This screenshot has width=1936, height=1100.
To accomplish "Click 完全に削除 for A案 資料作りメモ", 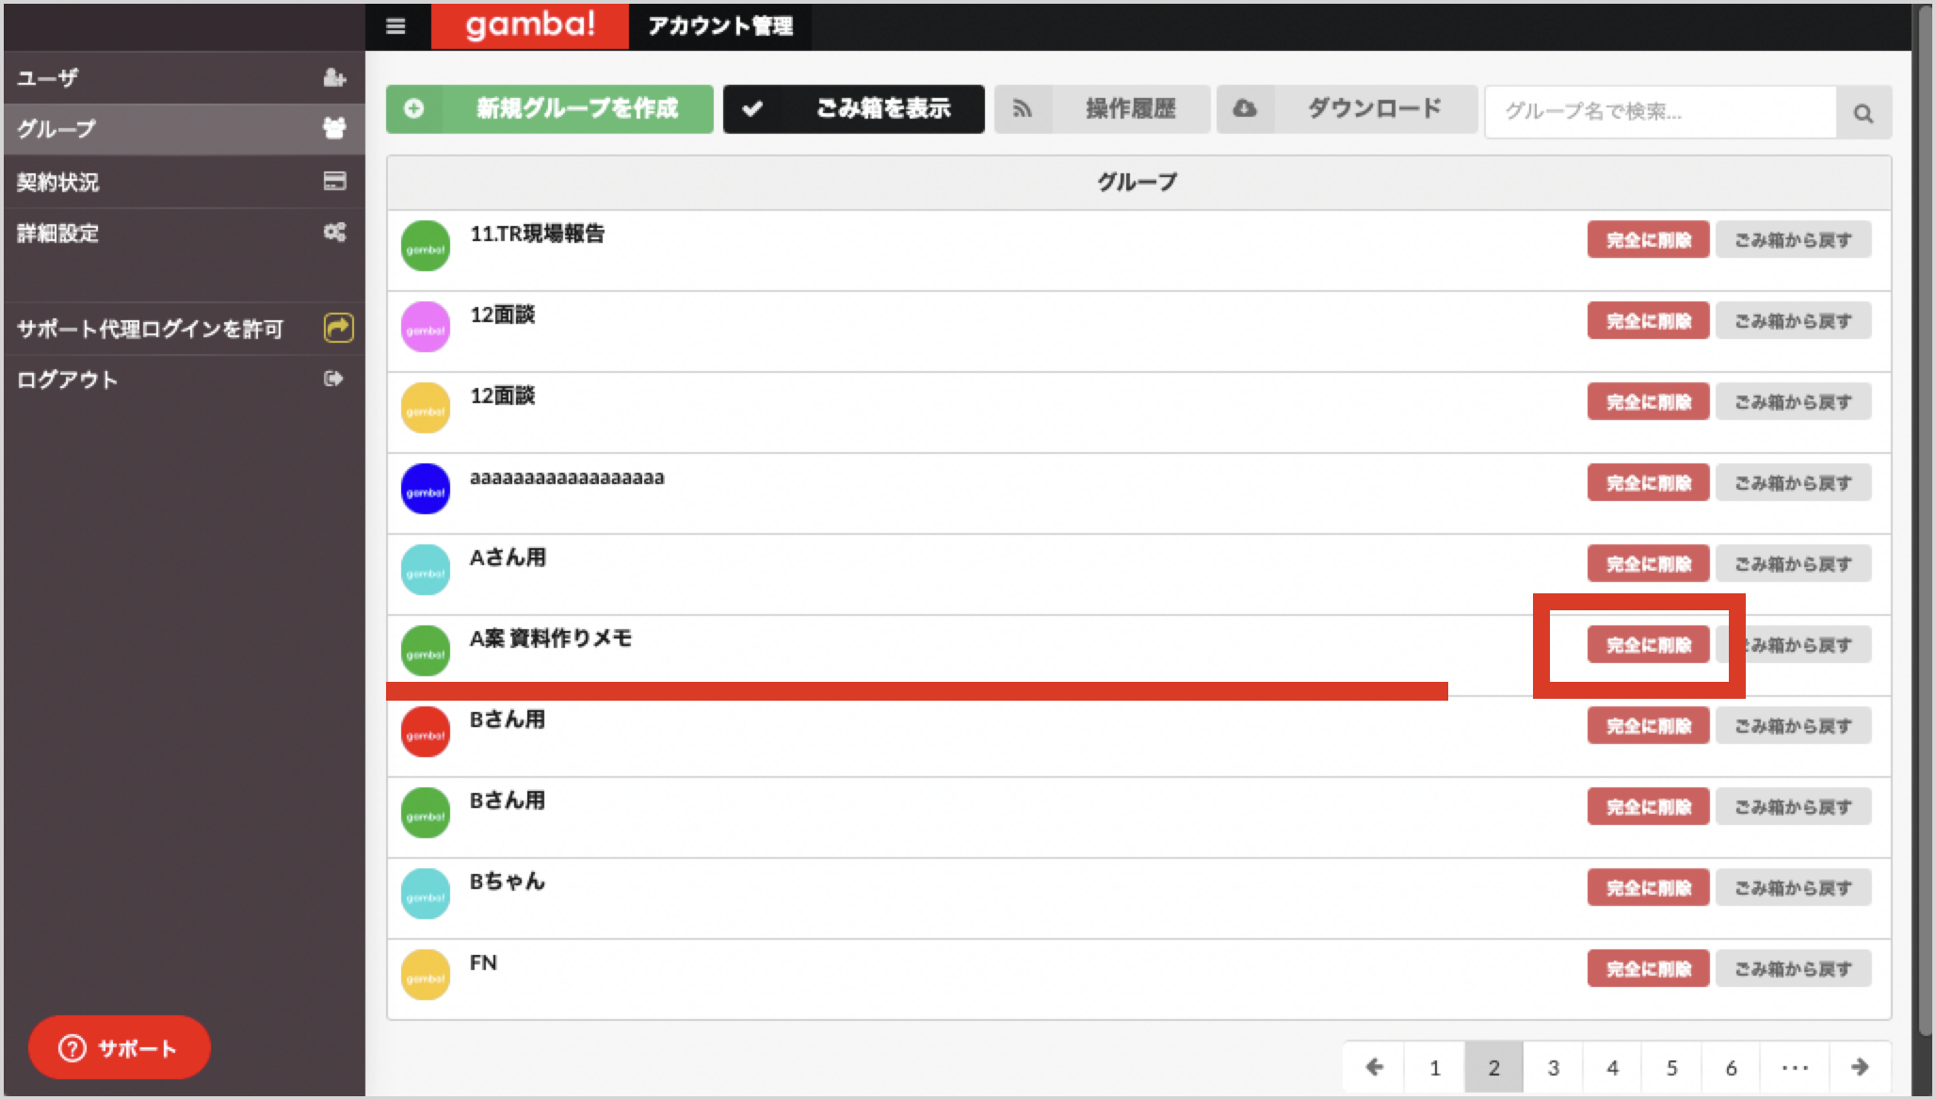I will 1648,645.
